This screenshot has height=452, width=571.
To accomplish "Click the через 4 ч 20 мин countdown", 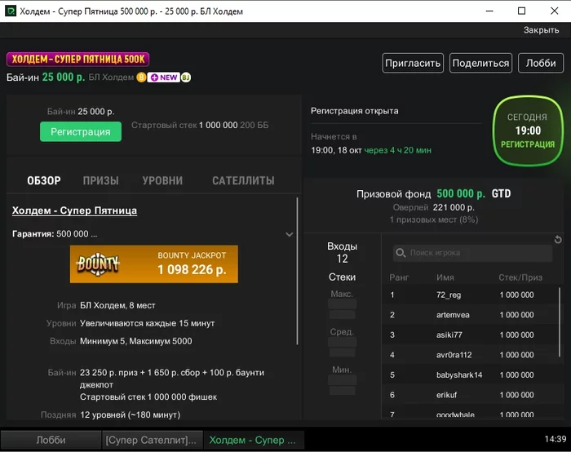I will coord(398,150).
